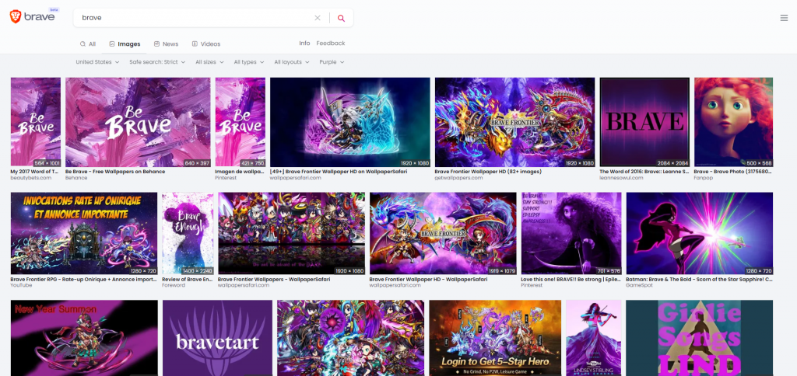The height and width of the screenshot is (376, 797).
Task: Clear the search text with X icon
Action: pyautogui.click(x=317, y=18)
